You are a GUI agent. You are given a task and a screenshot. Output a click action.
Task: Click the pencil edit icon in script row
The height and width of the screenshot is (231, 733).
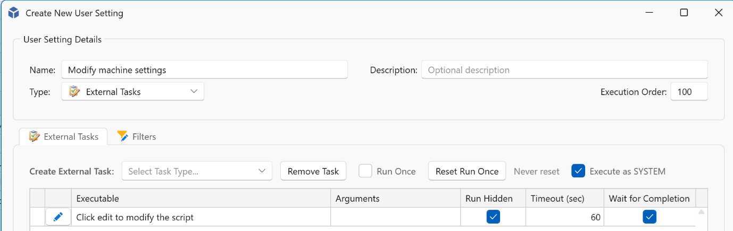(x=59, y=217)
